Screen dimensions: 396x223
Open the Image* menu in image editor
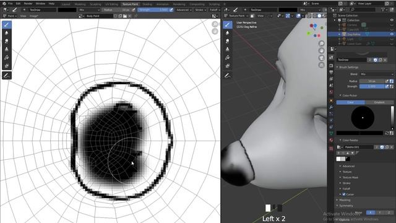34,15
